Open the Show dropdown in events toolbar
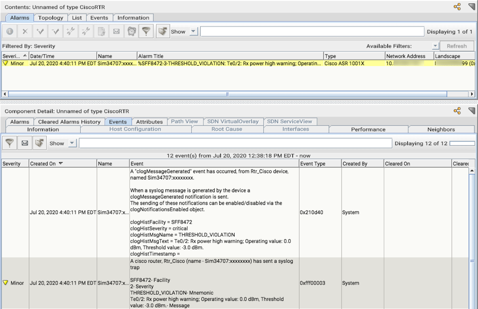 72,143
